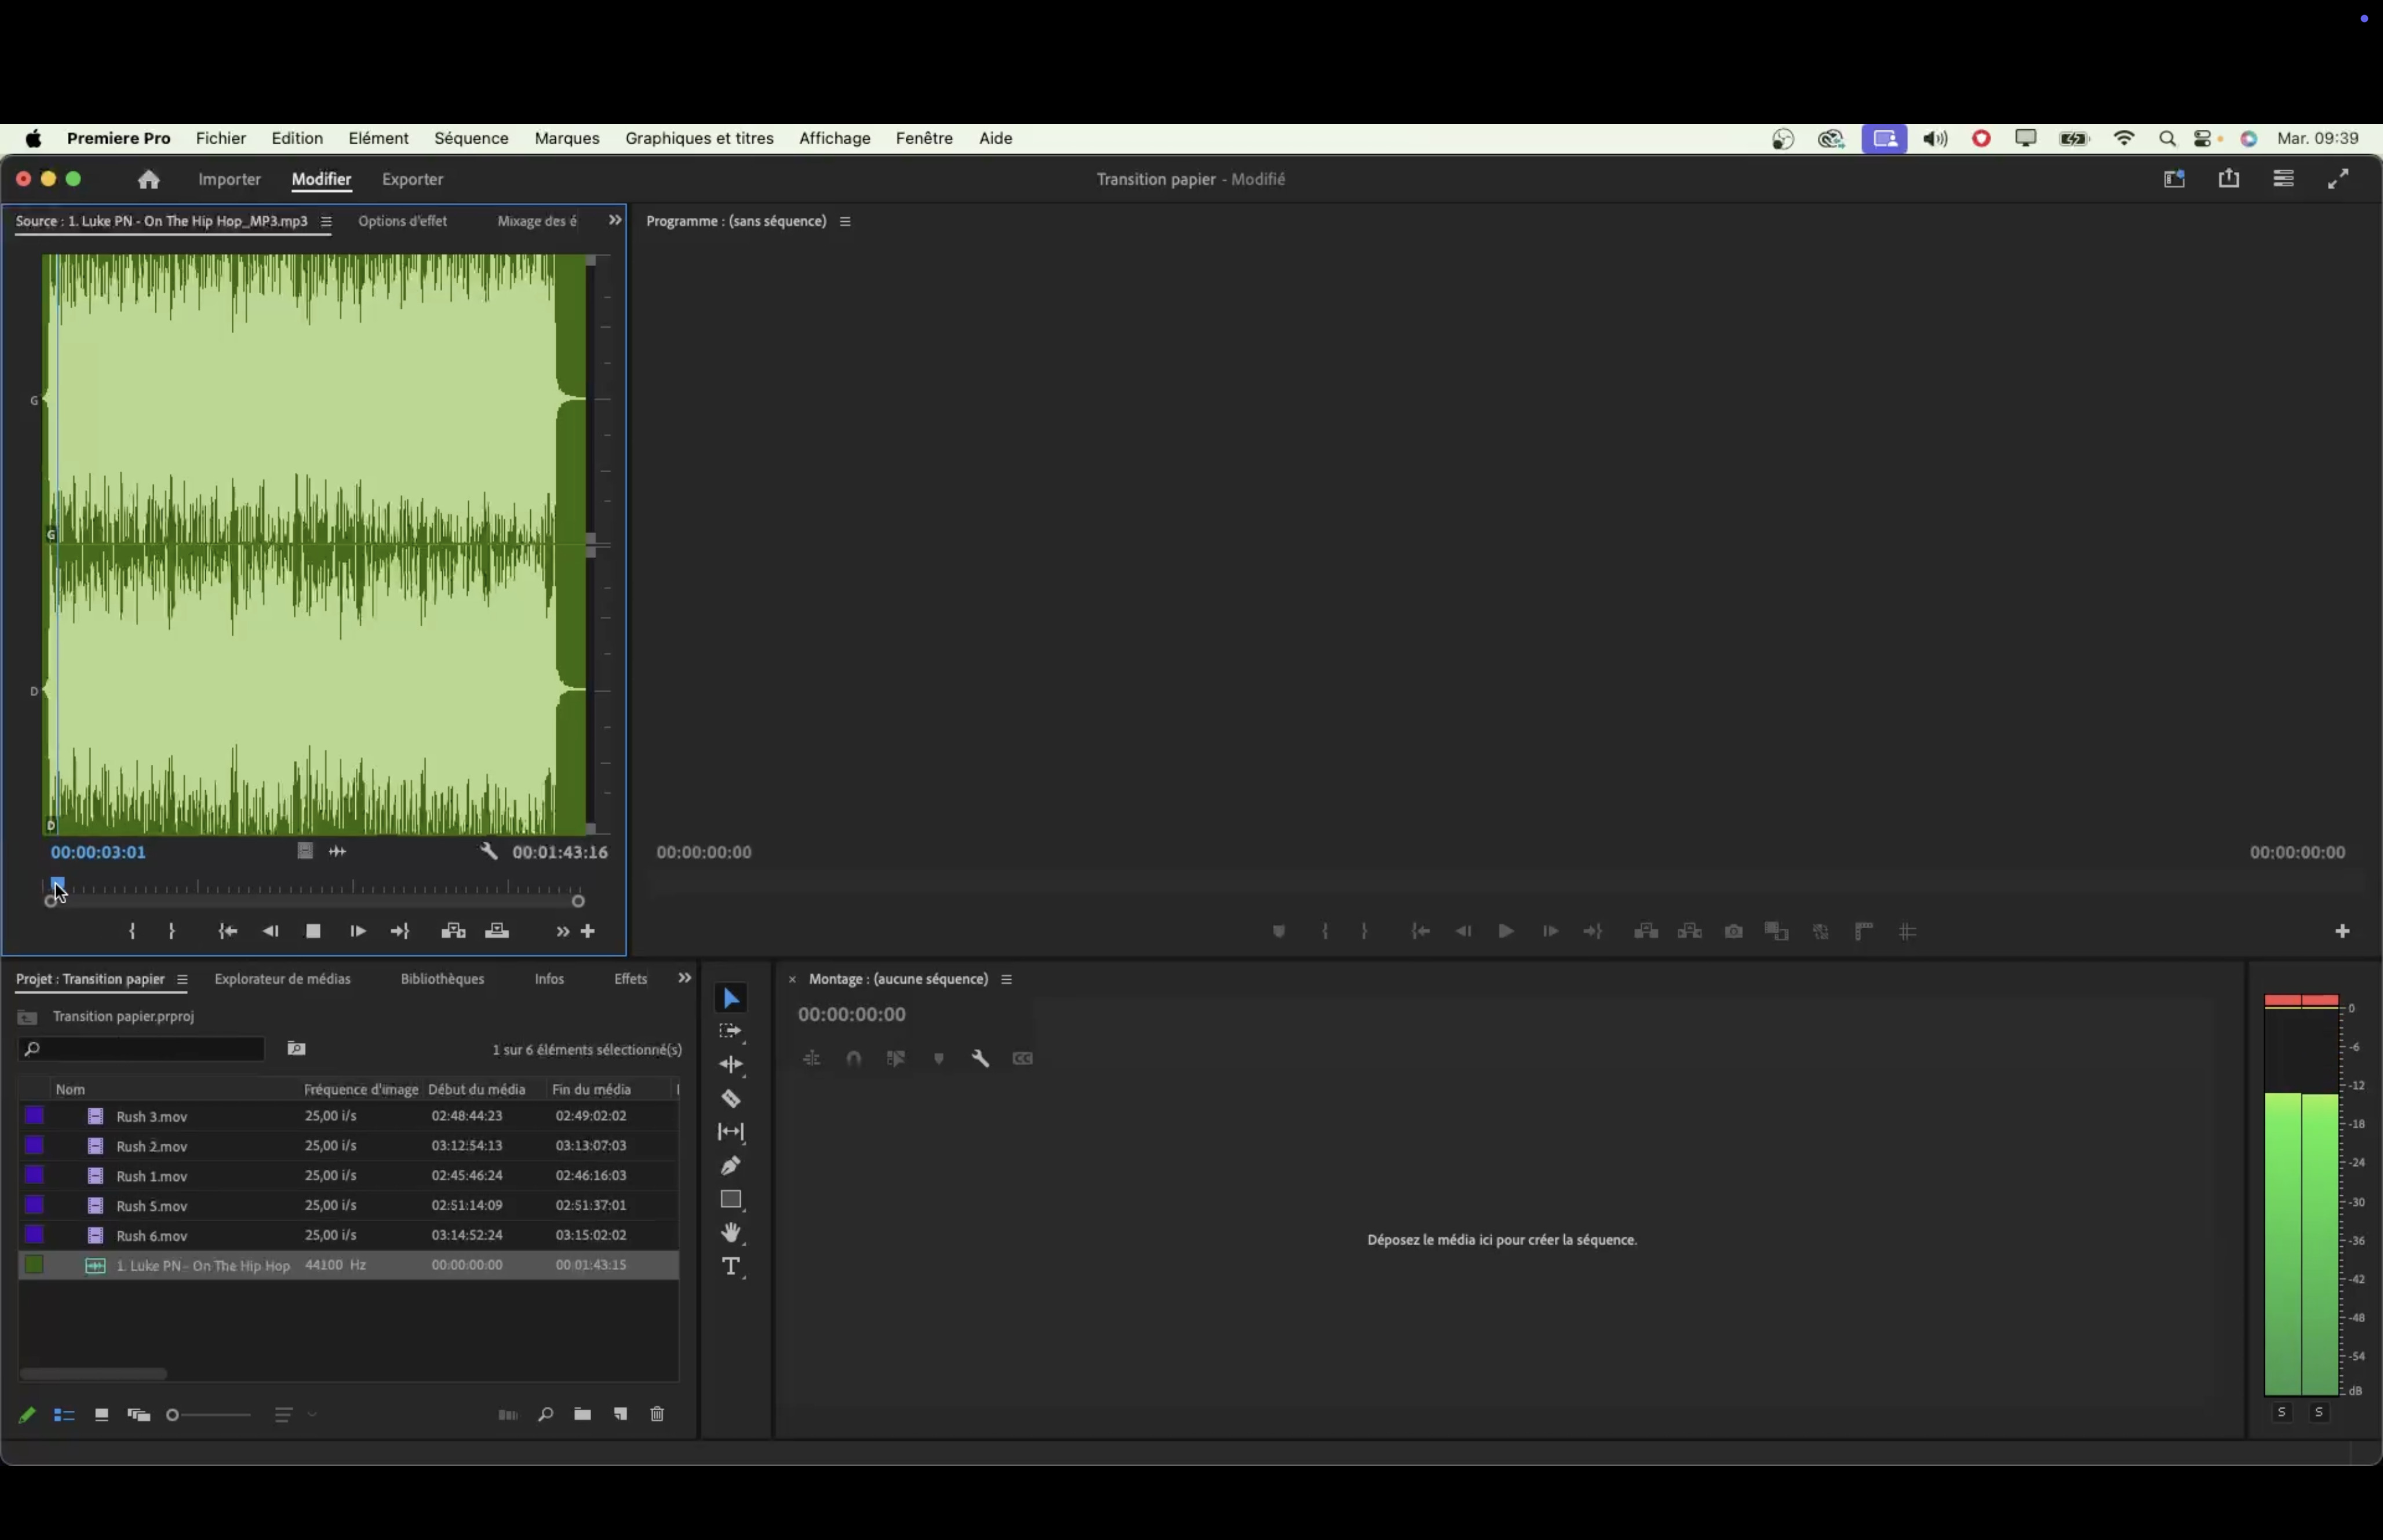Click the Insert button in Source monitor
The height and width of the screenshot is (1540, 2383).
[x=453, y=931]
